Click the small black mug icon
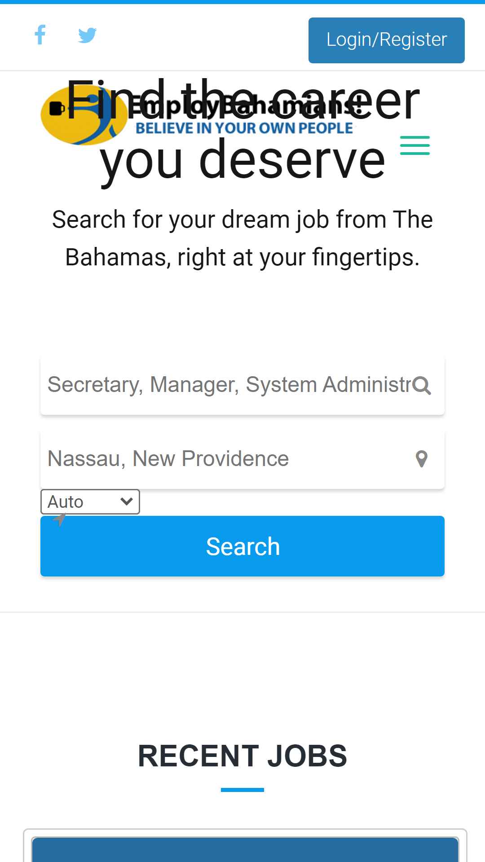485x862 pixels. pyautogui.click(x=57, y=109)
